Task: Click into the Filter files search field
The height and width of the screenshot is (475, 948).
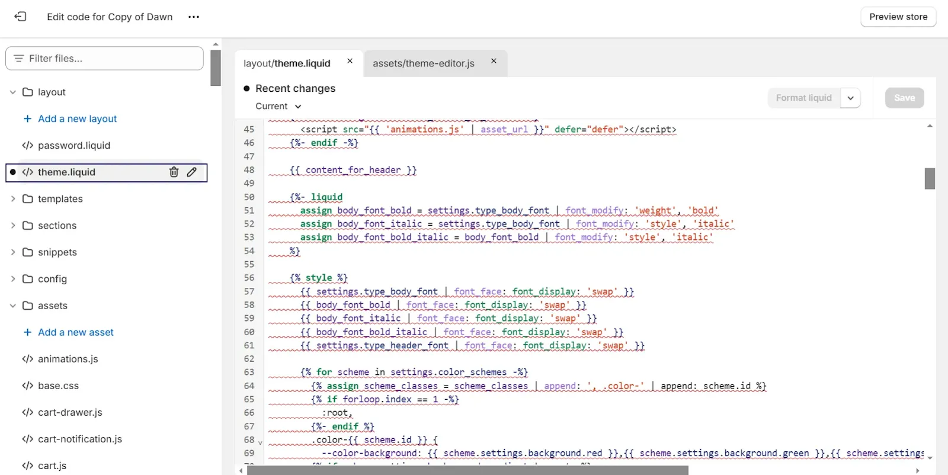Action: (x=104, y=59)
